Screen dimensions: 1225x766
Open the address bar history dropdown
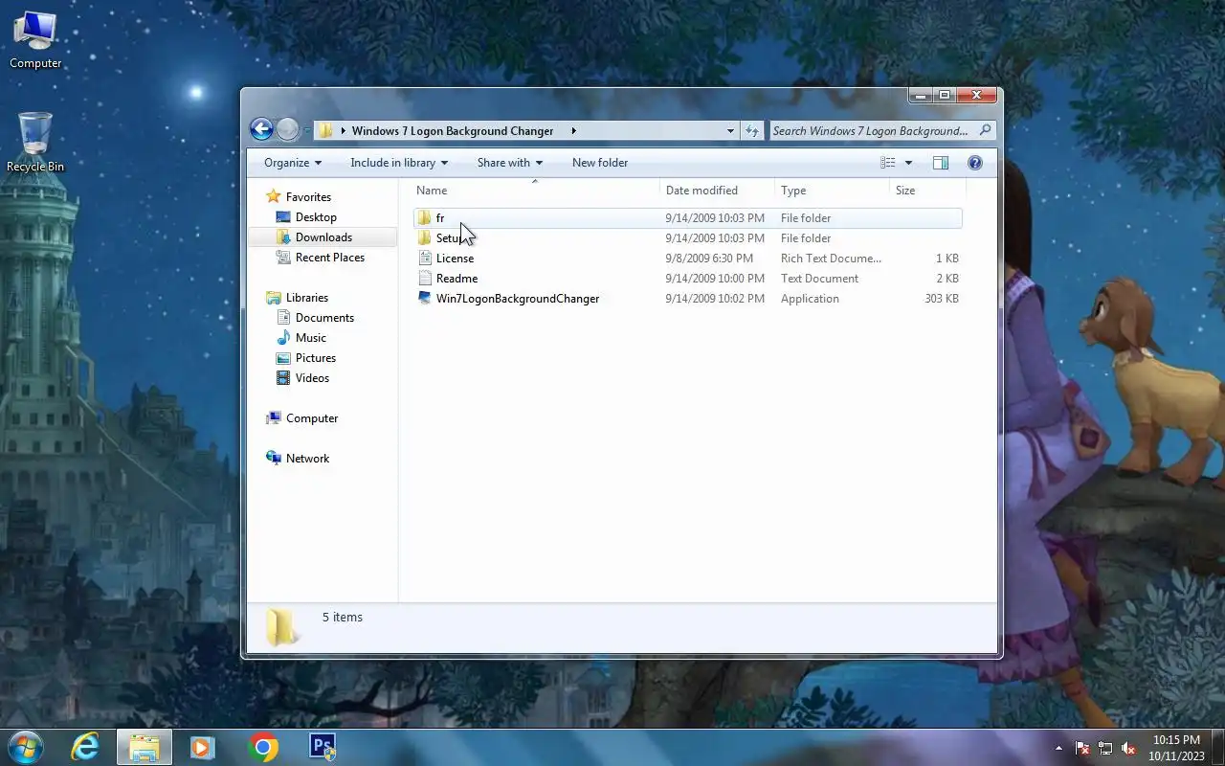pos(730,131)
